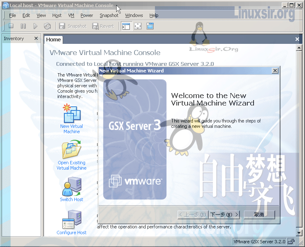305x247 pixels.
Task: Toggle the inventory view toolbar icon
Action: click(126, 26)
